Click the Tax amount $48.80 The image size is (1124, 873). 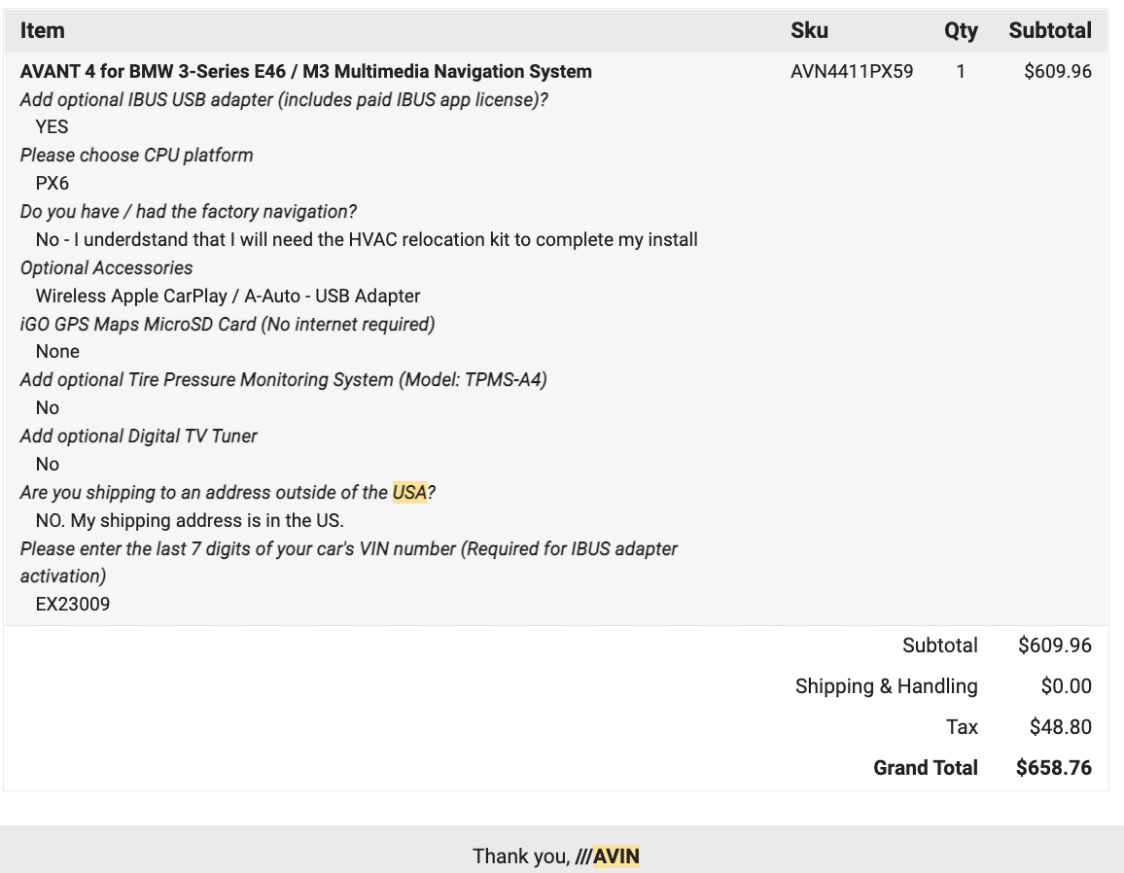1060,727
